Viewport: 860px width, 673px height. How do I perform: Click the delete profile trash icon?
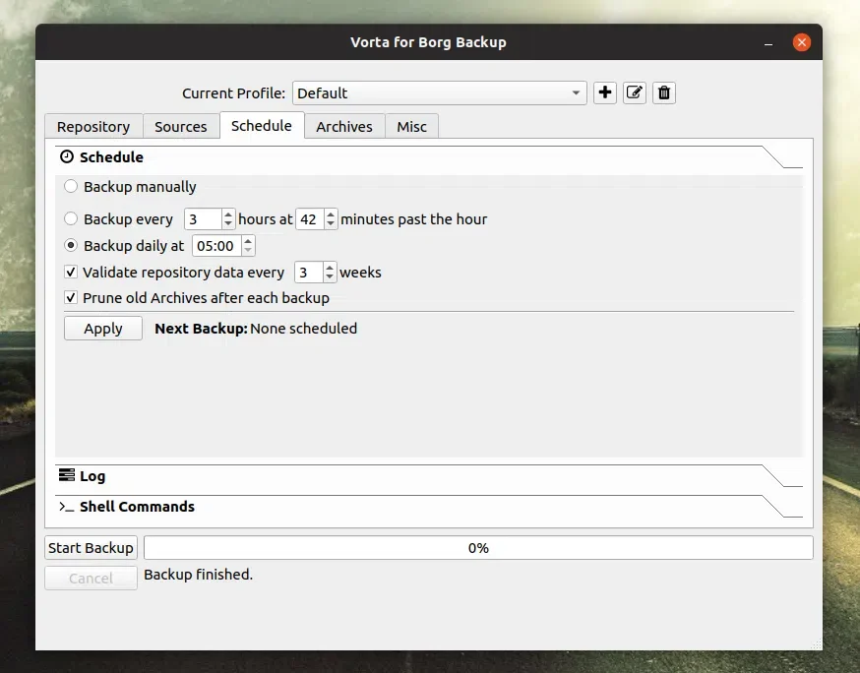tap(664, 92)
